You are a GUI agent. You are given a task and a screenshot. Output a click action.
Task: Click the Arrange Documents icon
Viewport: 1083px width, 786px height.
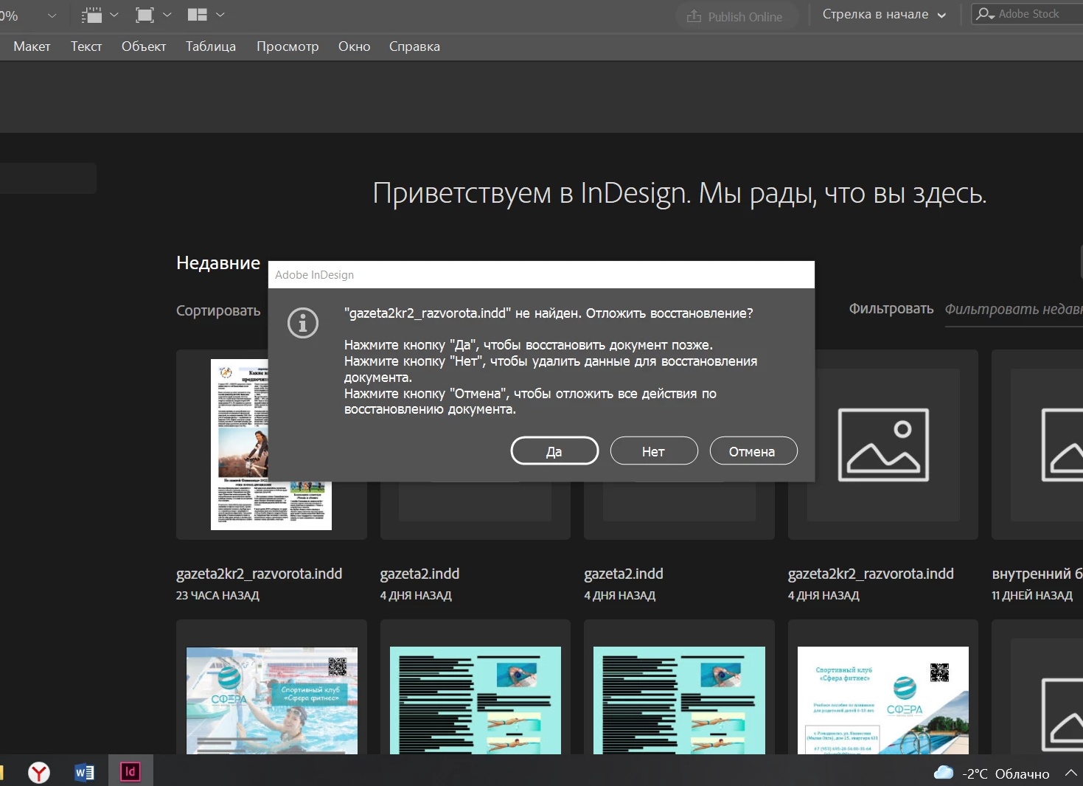tap(198, 15)
